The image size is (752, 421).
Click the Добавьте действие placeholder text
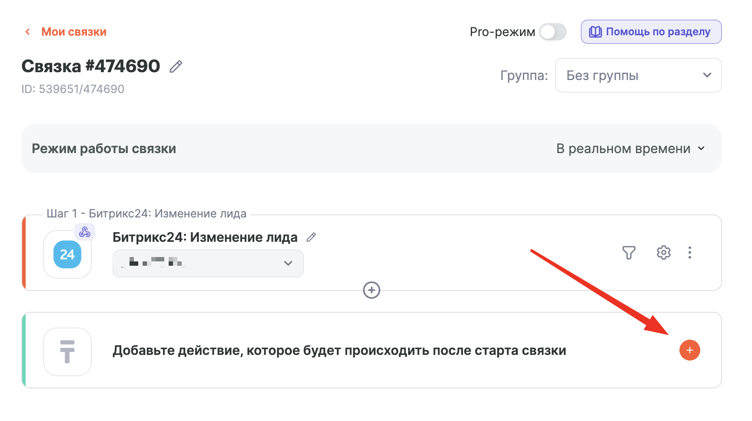coord(339,351)
